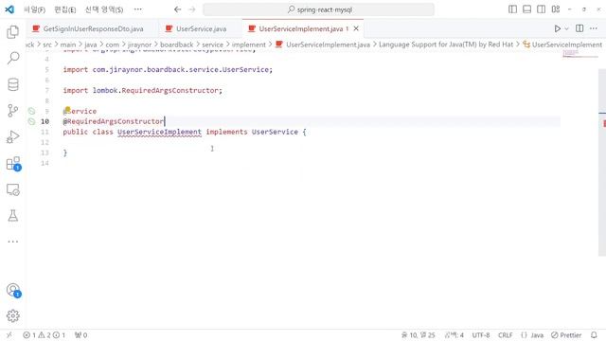Click the ports forwarded status item
Image resolution: width=606 pixels, height=341 pixels.
click(80, 334)
